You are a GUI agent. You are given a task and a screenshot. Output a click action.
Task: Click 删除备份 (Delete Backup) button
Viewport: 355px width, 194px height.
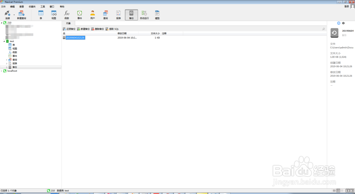[x=98, y=29]
